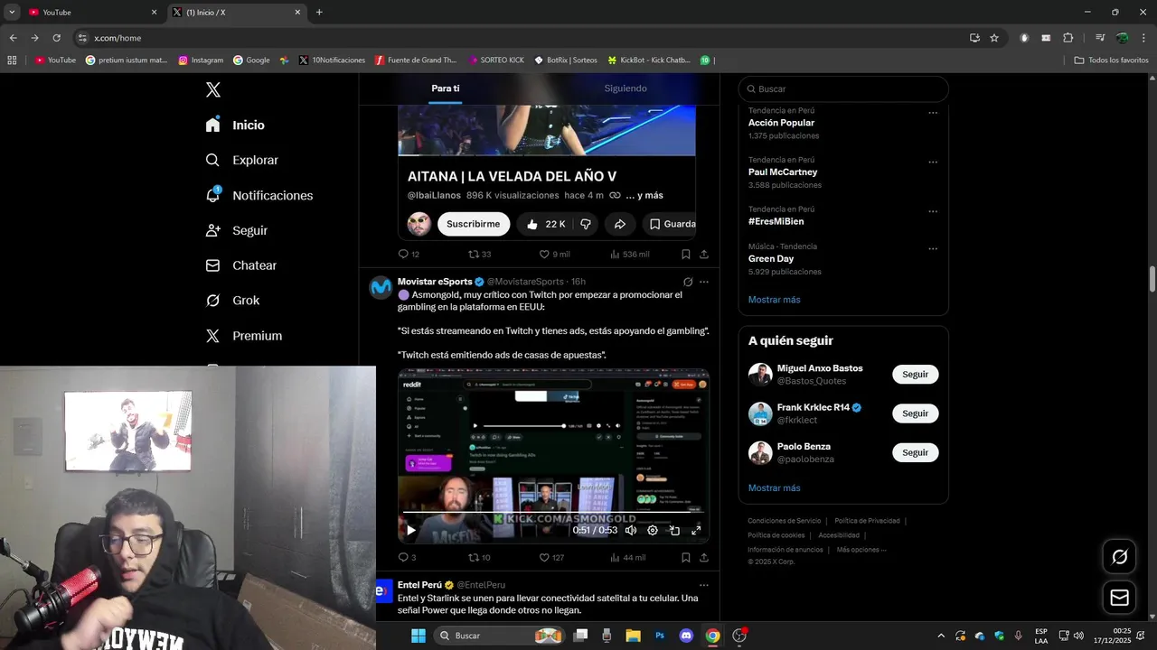
Task: Click Grok icon on Movistar eSports post
Action: click(688, 282)
